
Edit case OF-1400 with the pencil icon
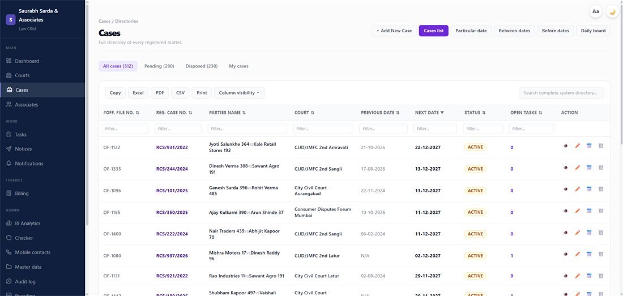[577, 232]
